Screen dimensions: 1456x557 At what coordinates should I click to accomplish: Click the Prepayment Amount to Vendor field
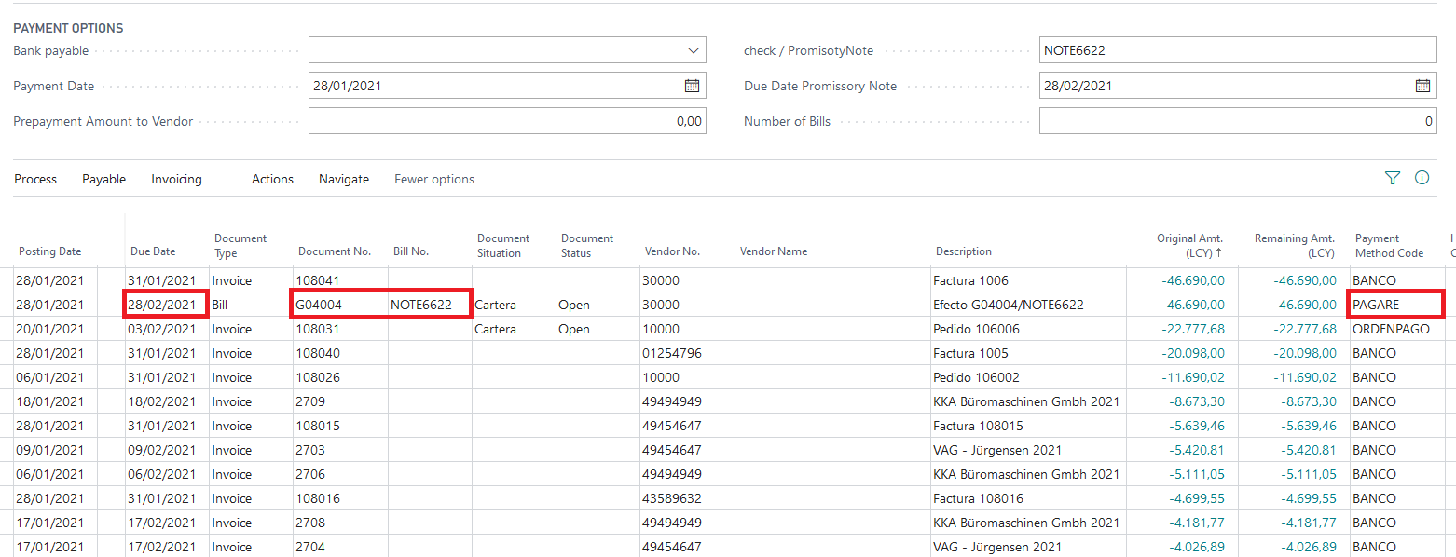click(507, 121)
